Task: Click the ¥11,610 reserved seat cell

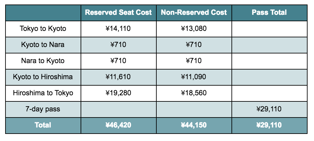Action: [x=119, y=77]
